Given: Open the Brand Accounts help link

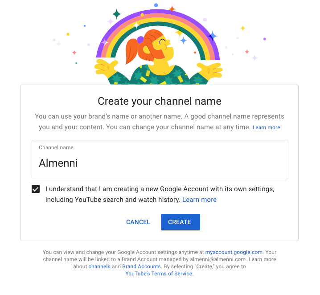Looking at the screenshot, I should pyautogui.click(x=141, y=266).
